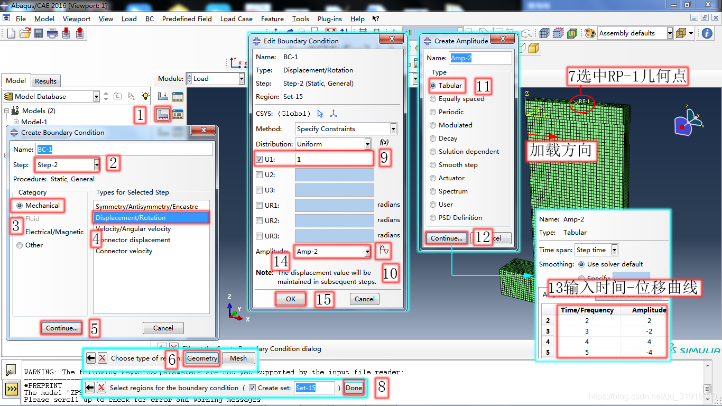Image resolution: width=722 pixels, height=406 pixels.
Task: Enable the UR3 checkbox
Action: tap(259, 236)
